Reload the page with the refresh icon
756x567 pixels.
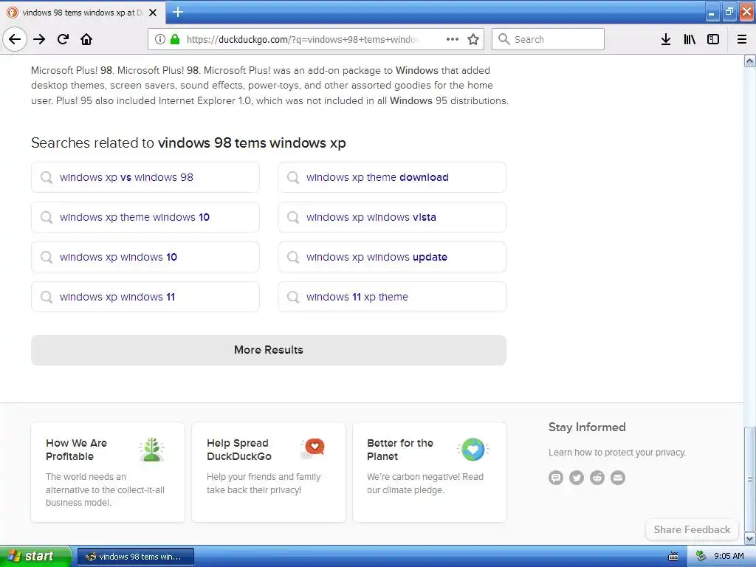click(63, 39)
